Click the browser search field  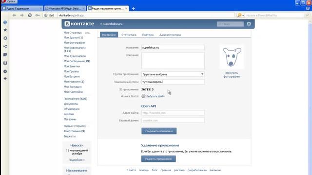click(274, 15)
